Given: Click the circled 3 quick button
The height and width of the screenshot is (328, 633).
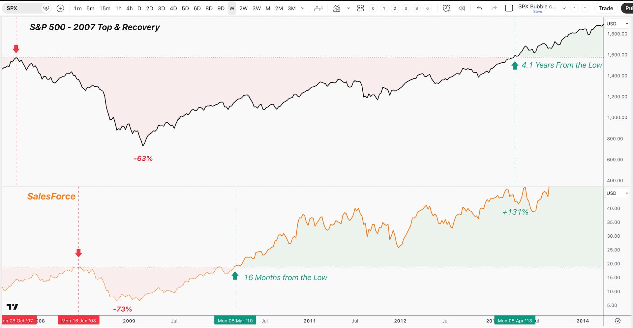Looking at the screenshot, I should point(406,8).
